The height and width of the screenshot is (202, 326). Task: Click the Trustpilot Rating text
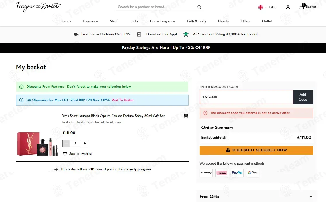(x=226, y=34)
